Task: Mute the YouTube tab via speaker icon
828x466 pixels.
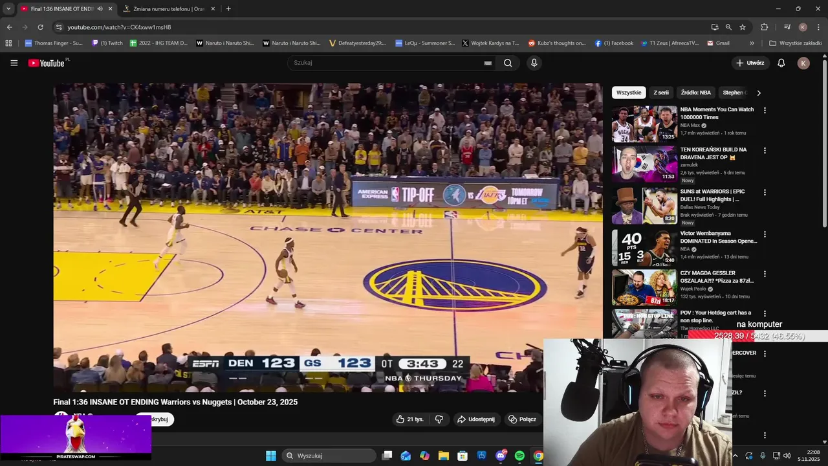Action: pos(100,9)
